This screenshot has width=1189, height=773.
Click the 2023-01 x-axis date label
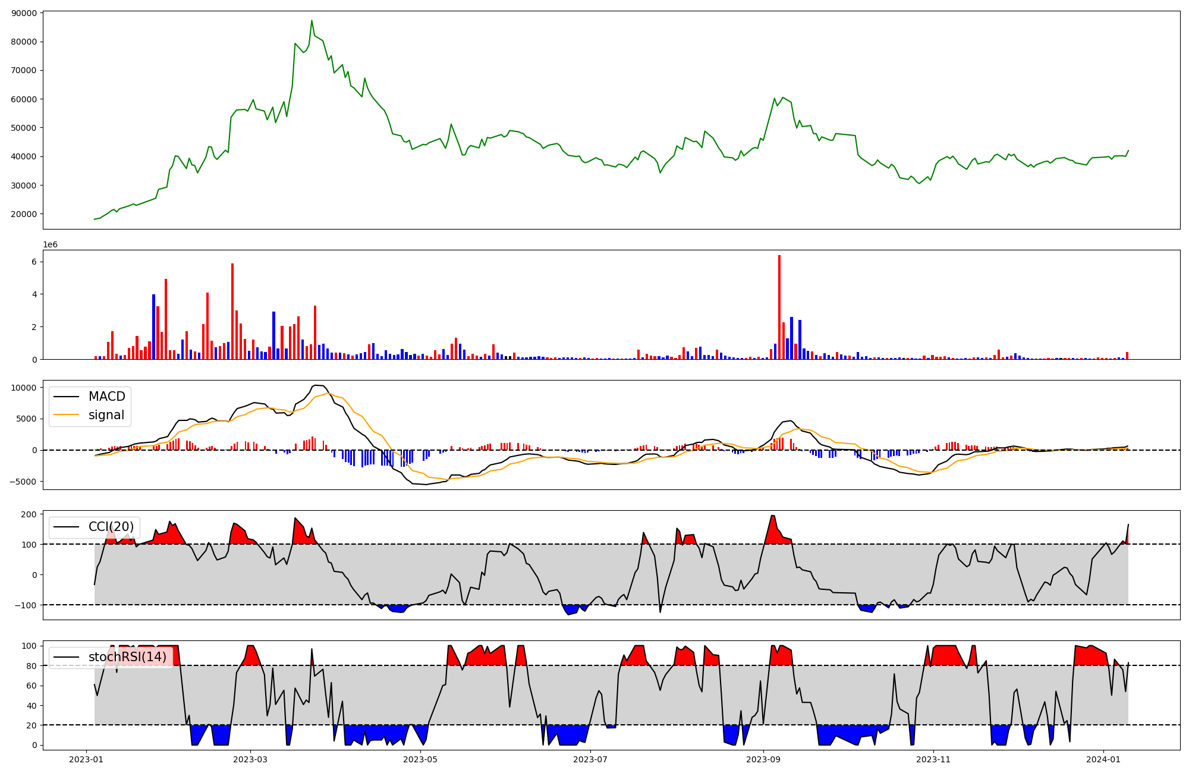tap(86, 759)
